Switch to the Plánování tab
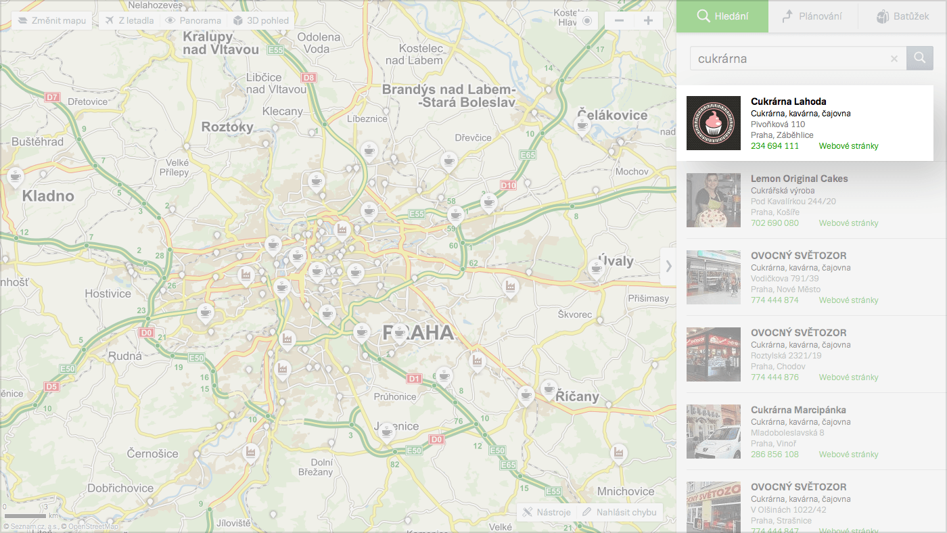The height and width of the screenshot is (533, 947). click(x=813, y=16)
